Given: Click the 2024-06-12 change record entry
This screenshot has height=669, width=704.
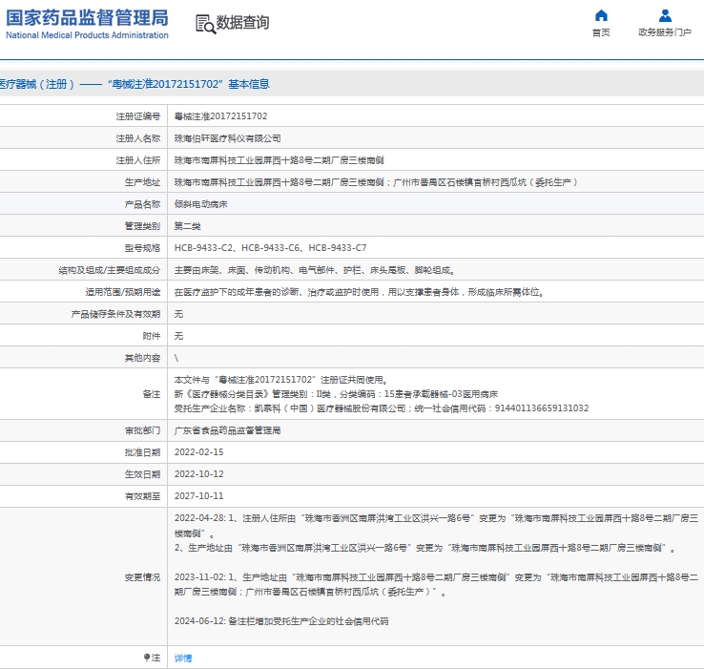Looking at the screenshot, I should point(281,621).
